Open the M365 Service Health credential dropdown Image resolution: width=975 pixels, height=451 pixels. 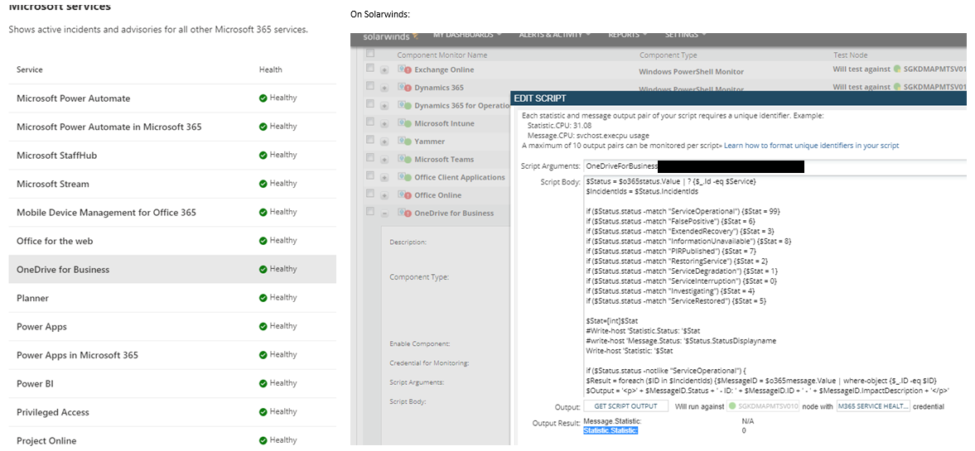coord(874,406)
